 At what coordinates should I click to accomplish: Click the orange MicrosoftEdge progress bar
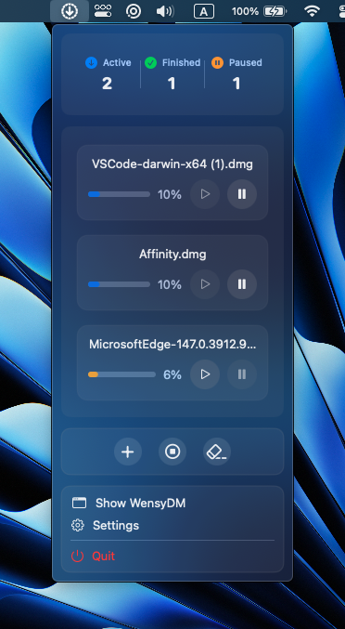point(121,374)
